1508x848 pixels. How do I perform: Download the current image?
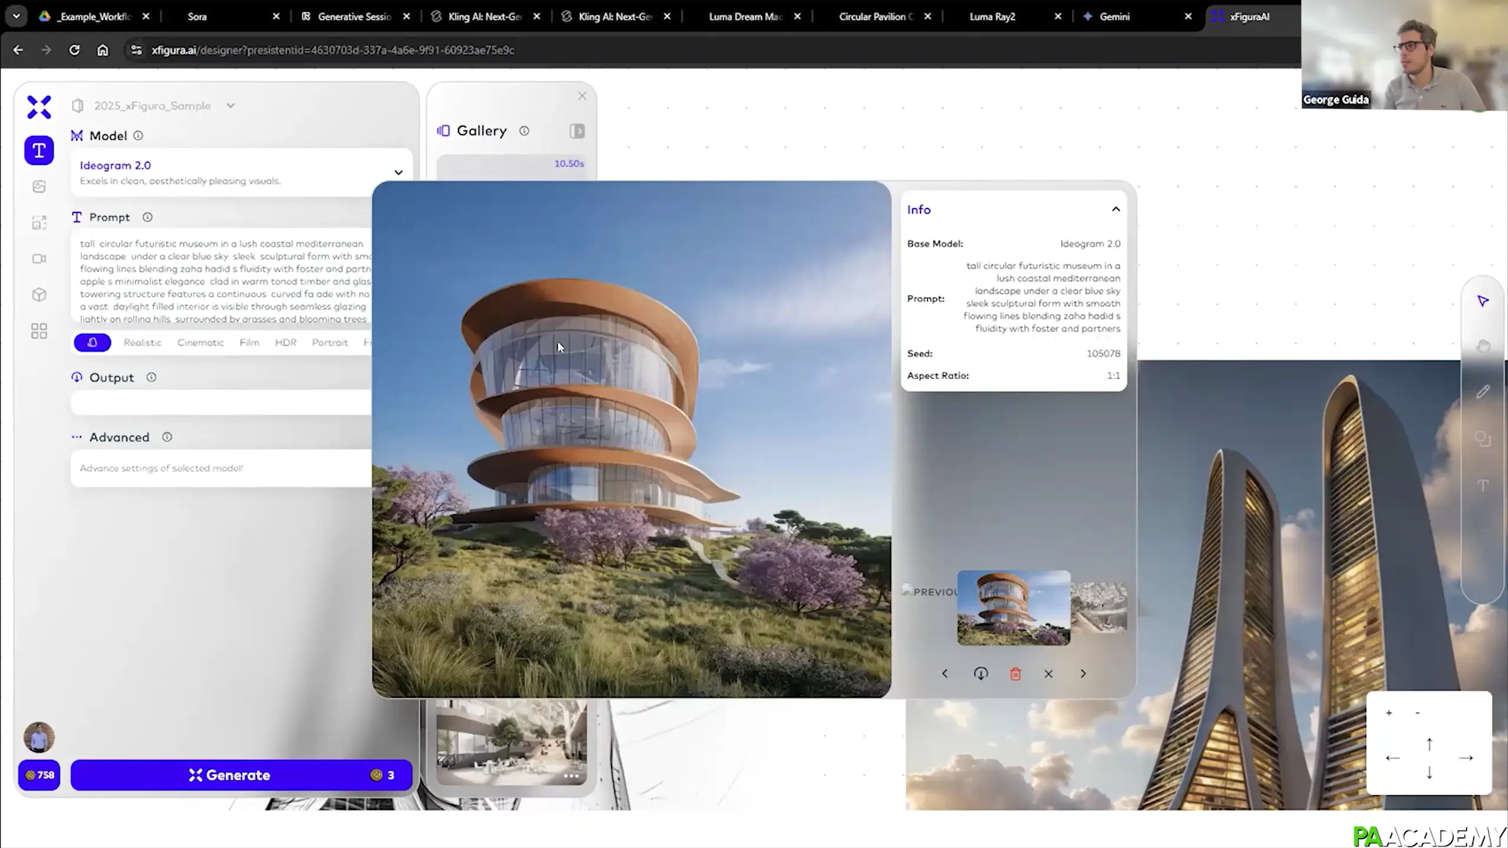point(981,674)
